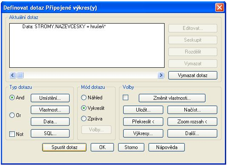227x165 pixels.
Task: Click the horizontal scrollbar thumb
Action: tap(20, 75)
